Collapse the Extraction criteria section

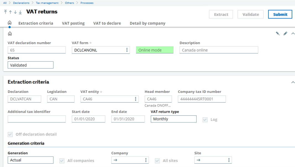293,82
